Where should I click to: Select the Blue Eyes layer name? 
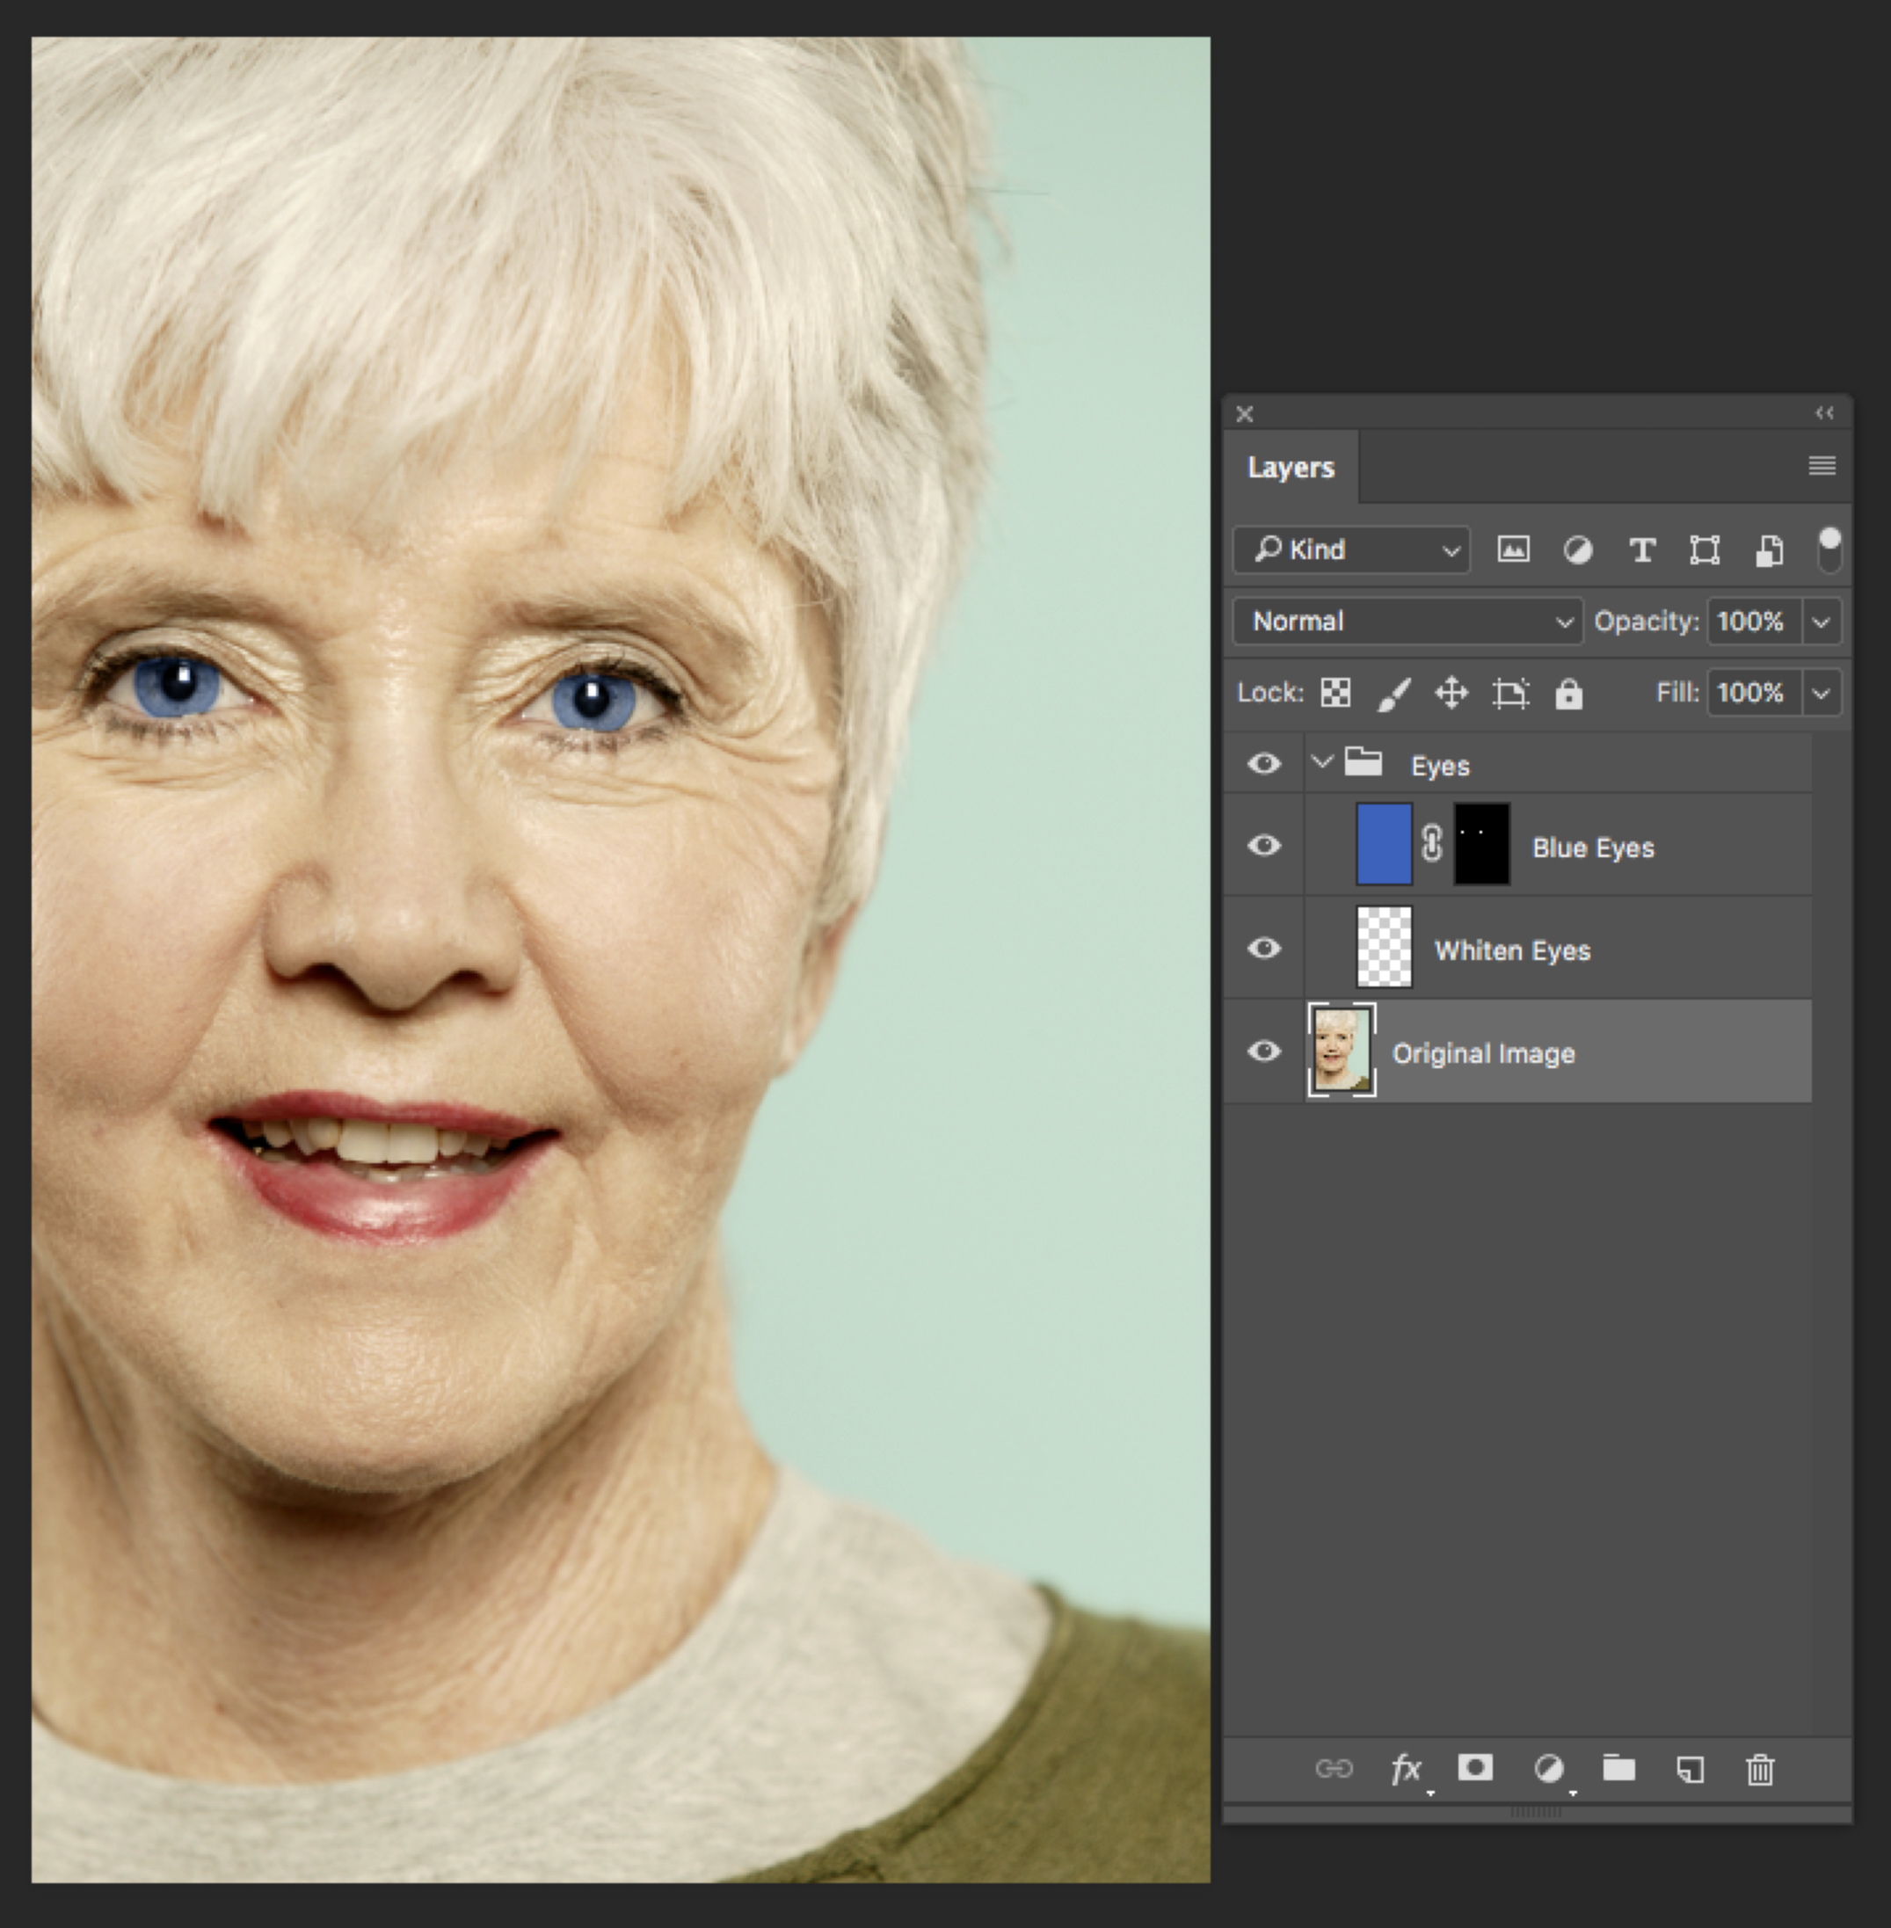tap(1593, 848)
